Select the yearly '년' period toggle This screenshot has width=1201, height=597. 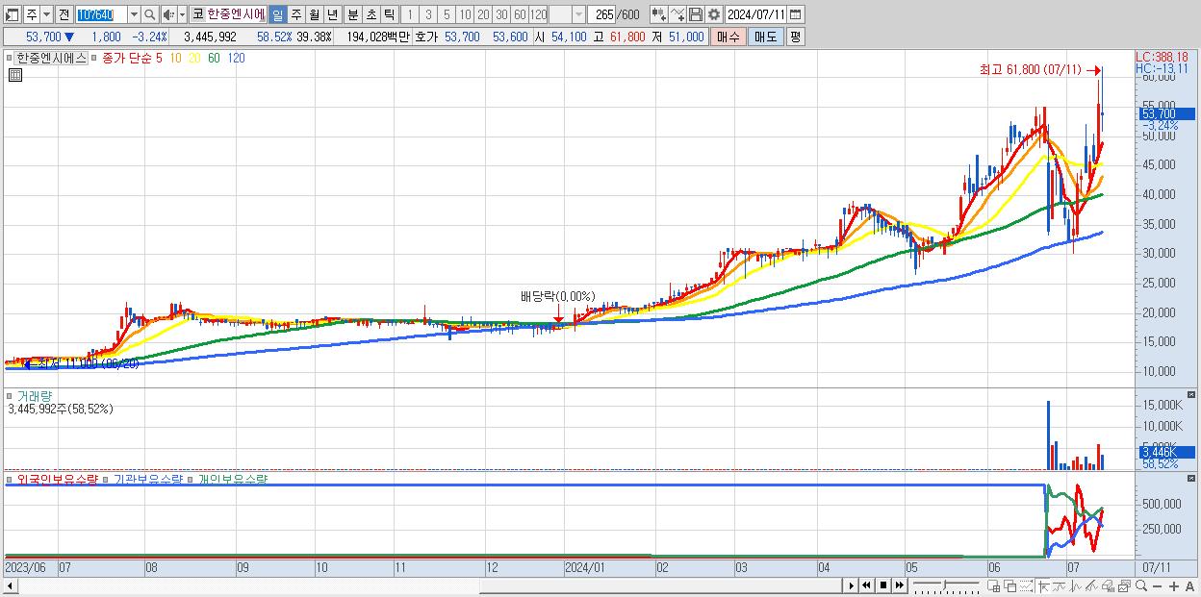coord(332,14)
